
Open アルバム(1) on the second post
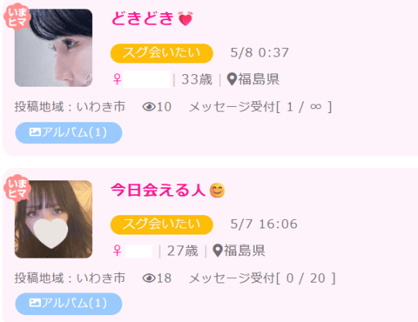coord(69,303)
